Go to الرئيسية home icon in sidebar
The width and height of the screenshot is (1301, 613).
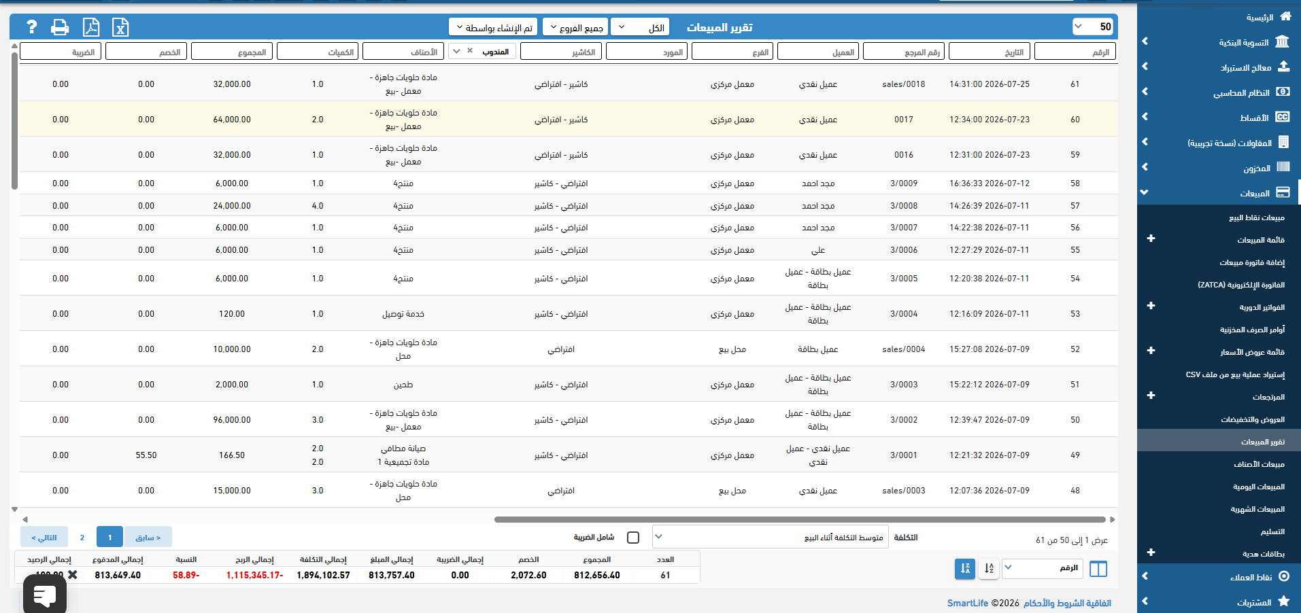(x=1285, y=16)
